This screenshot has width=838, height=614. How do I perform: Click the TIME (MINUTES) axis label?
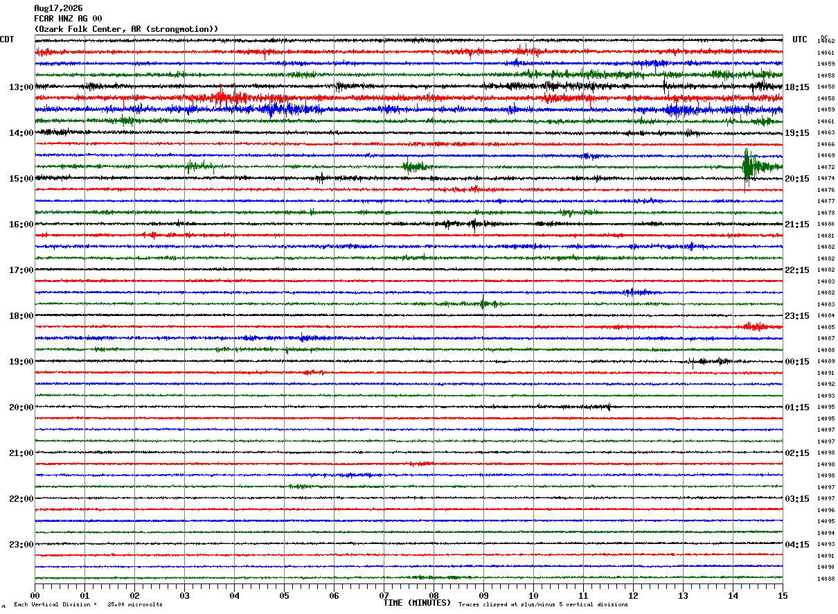click(417, 603)
